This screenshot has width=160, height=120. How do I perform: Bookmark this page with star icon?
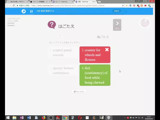point(123,5)
